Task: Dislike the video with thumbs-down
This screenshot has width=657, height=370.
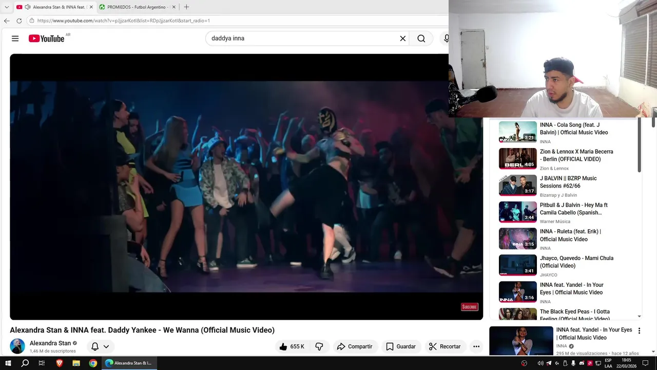Action: (319, 346)
